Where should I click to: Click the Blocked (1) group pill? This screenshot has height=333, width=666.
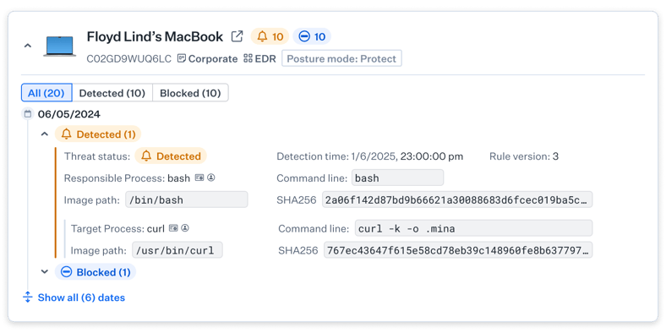pos(96,272)
